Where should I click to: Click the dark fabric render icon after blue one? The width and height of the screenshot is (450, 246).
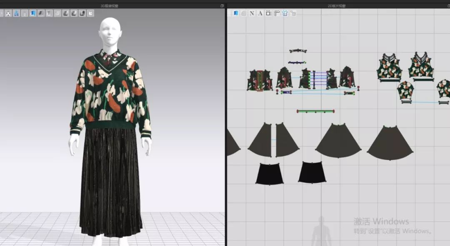click(x=41, y=13)
